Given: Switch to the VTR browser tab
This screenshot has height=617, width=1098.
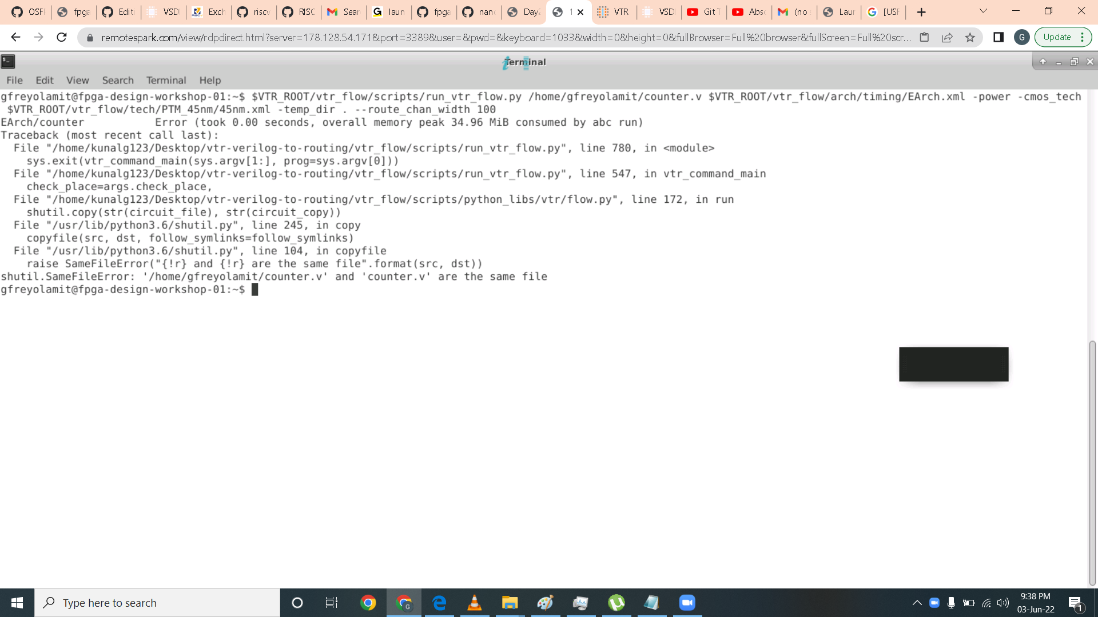Looking at the screenshot, I should point(614,12).
